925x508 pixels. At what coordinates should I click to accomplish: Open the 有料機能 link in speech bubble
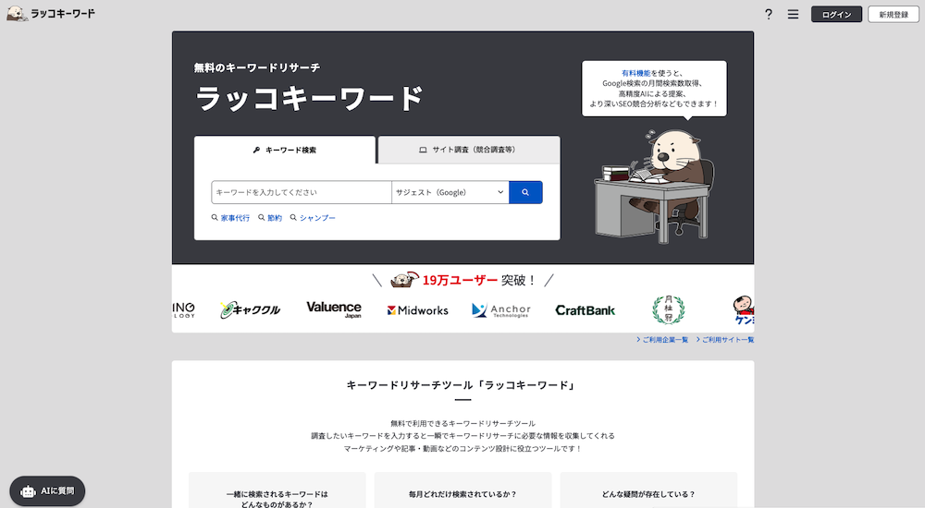[x=635, y=72]
